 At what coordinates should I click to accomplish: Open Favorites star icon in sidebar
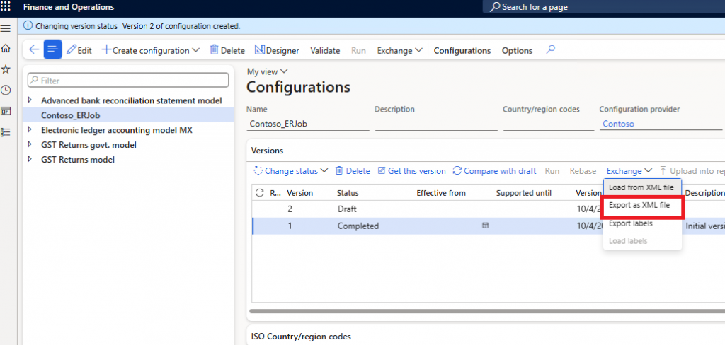coord(6,69)
